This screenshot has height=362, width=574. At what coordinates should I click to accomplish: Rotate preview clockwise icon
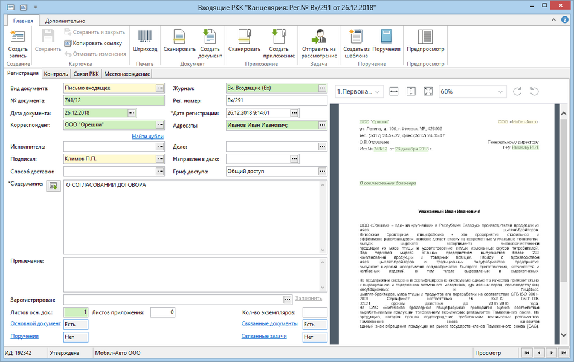(x=517, y=91)
